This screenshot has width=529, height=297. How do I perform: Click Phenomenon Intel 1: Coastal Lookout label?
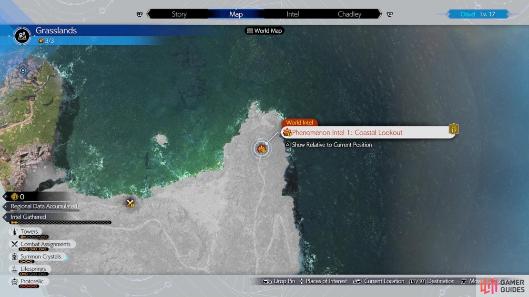[x=347, y=132]
